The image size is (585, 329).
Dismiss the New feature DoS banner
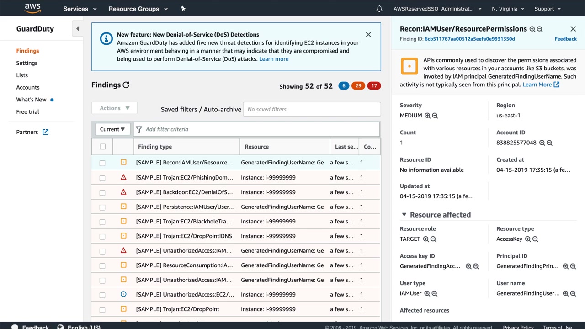(368, 35)
